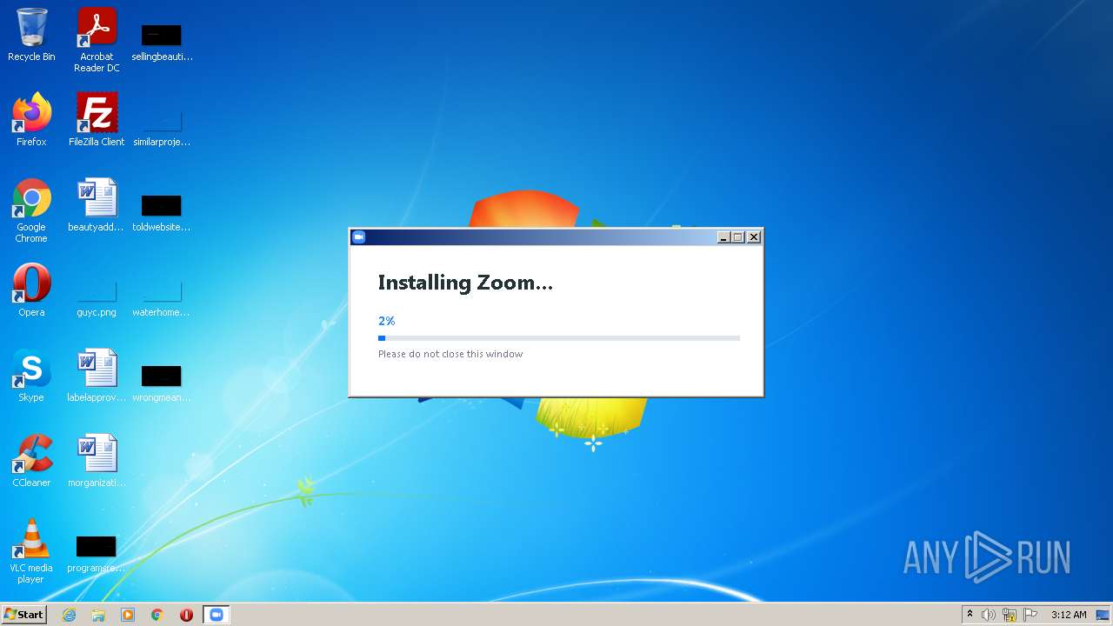1113x626 pixels.
Task: Open Chrome from the taskbar
Action: click(x=157, y=615)
